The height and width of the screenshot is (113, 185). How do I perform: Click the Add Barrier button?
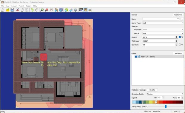point(178,15)
